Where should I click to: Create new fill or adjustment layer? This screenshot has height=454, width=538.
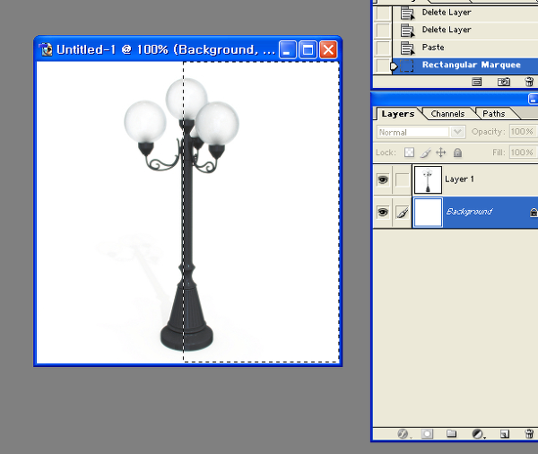pos(478,434)
